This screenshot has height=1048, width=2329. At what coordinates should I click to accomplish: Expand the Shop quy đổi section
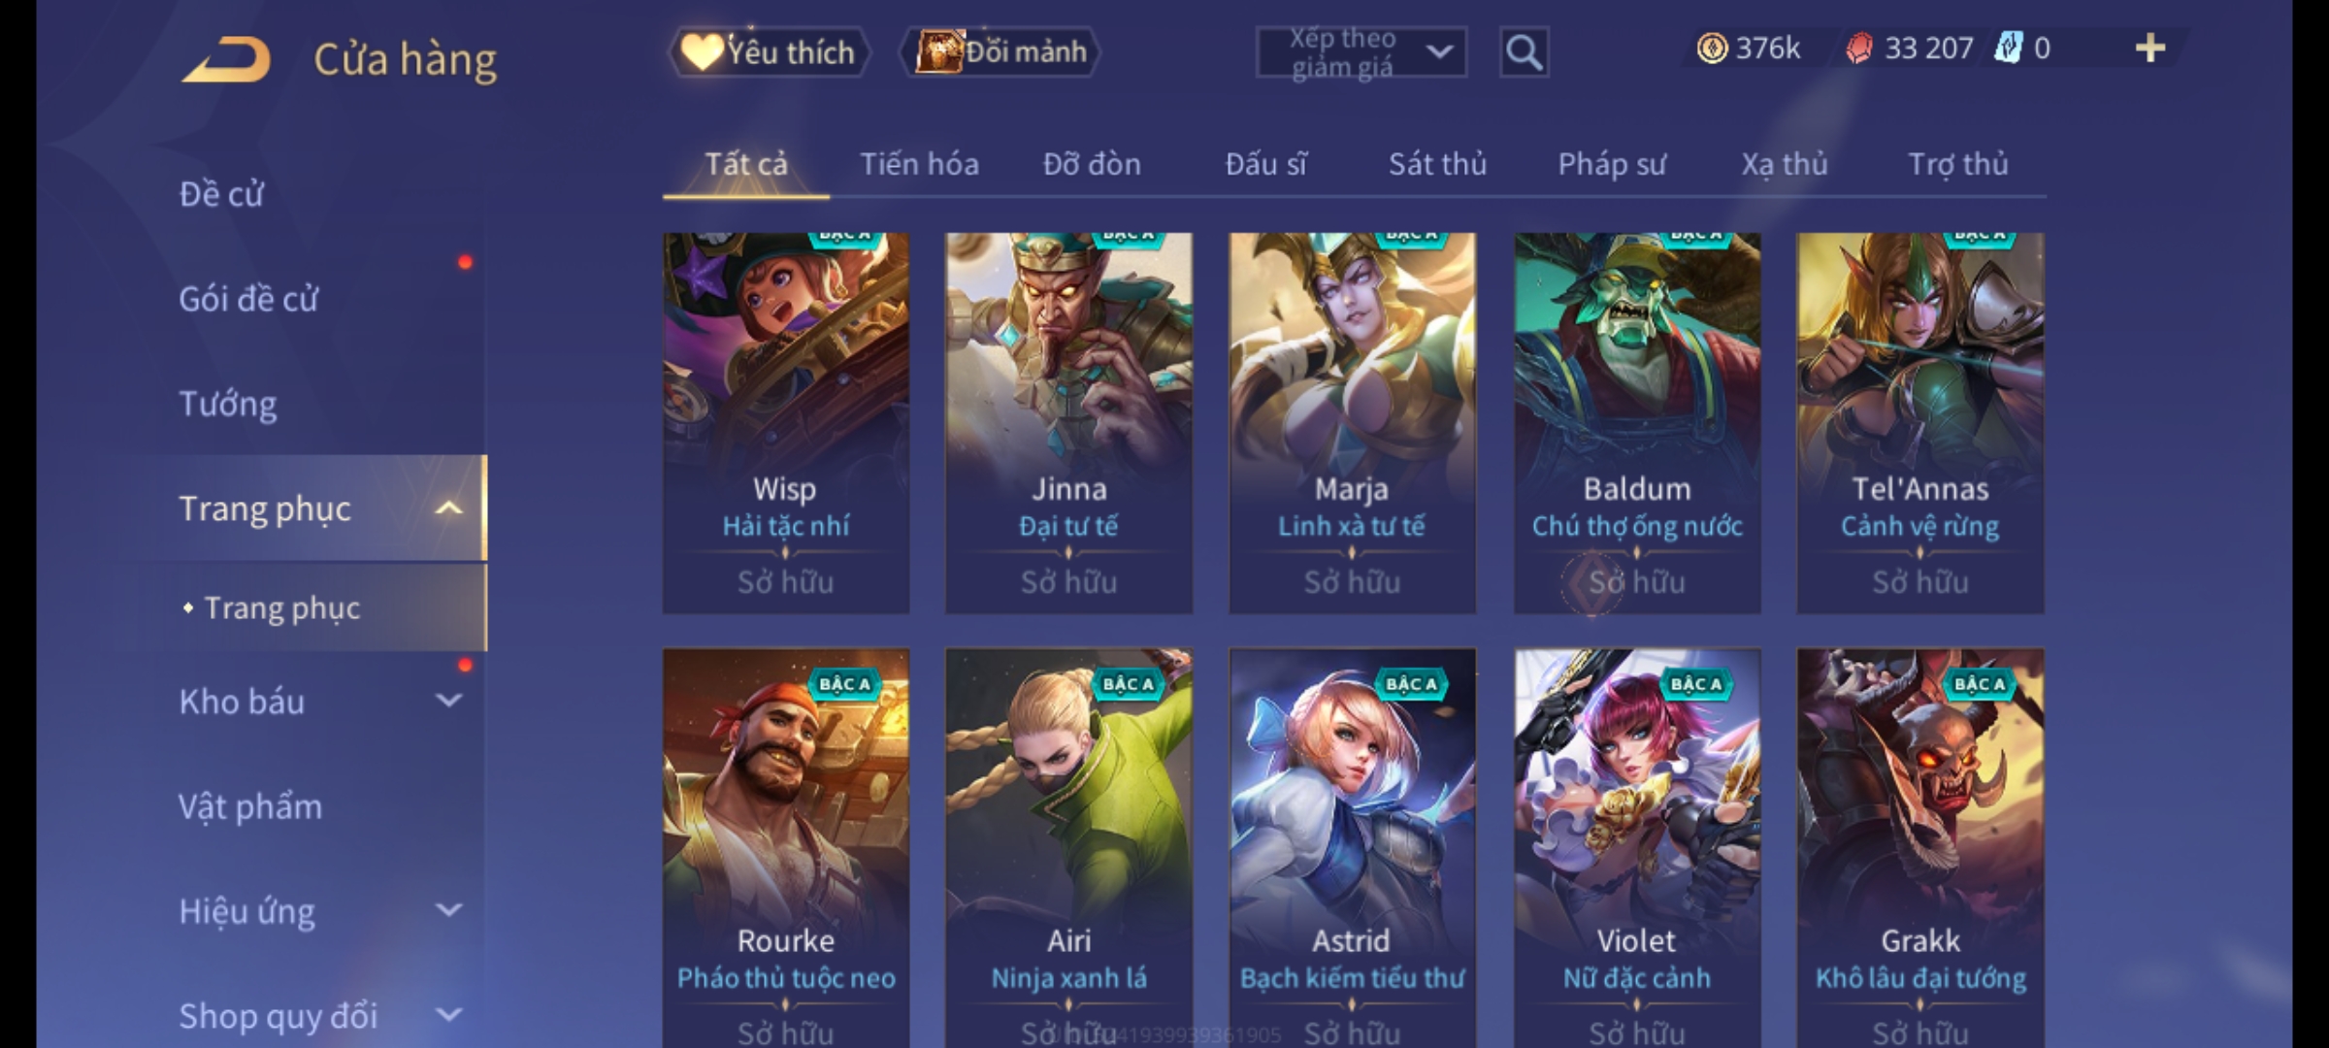[x=448, y=1015]
